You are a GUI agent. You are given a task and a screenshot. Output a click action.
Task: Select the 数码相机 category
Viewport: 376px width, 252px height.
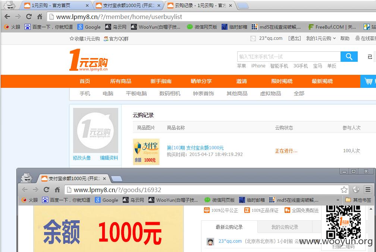[170, 93]
